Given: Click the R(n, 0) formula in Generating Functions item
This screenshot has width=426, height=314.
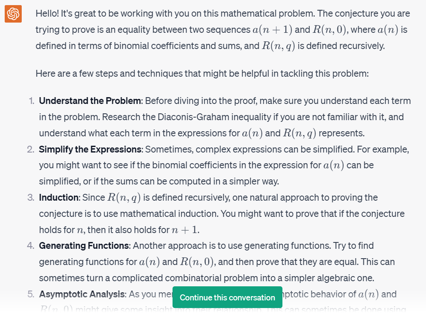Looking at the screenshot, I should [x=197, y=262].
